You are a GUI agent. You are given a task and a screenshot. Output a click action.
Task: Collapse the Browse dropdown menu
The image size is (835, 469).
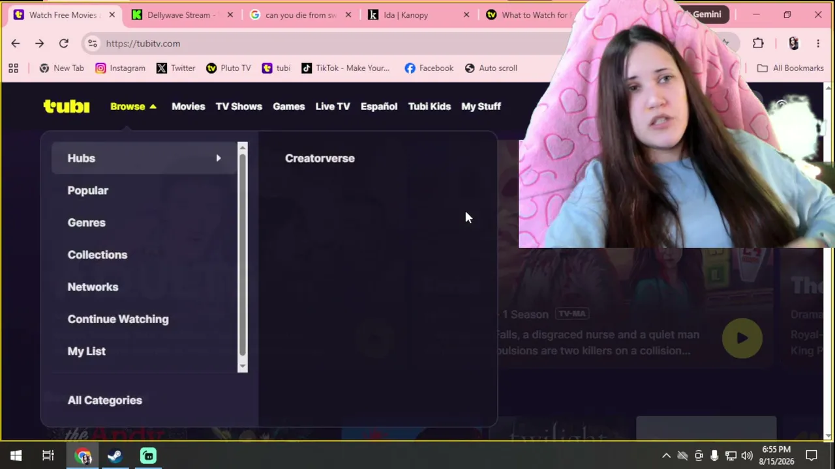tap(134, 106)
